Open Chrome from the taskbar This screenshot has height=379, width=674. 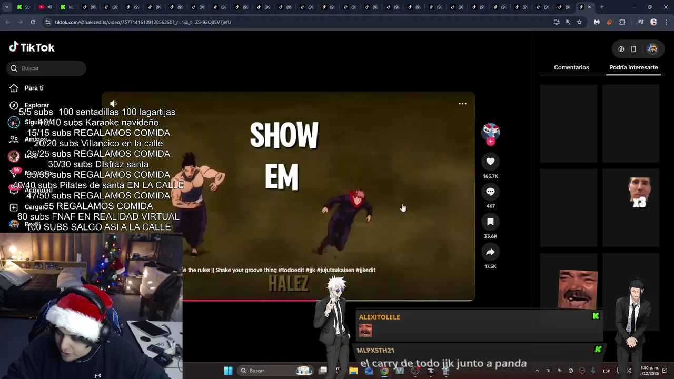point(384,371)
